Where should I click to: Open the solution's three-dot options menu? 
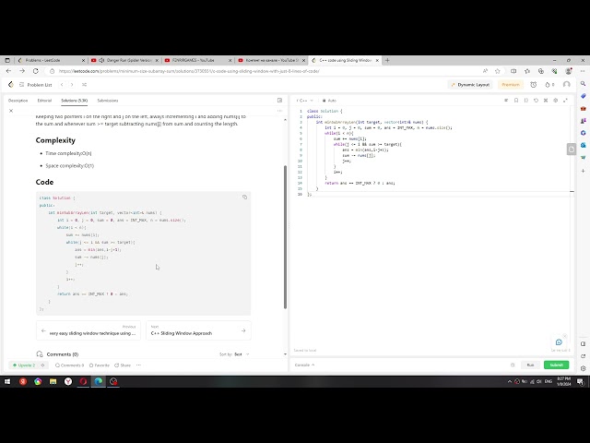[x=279, y=111]
